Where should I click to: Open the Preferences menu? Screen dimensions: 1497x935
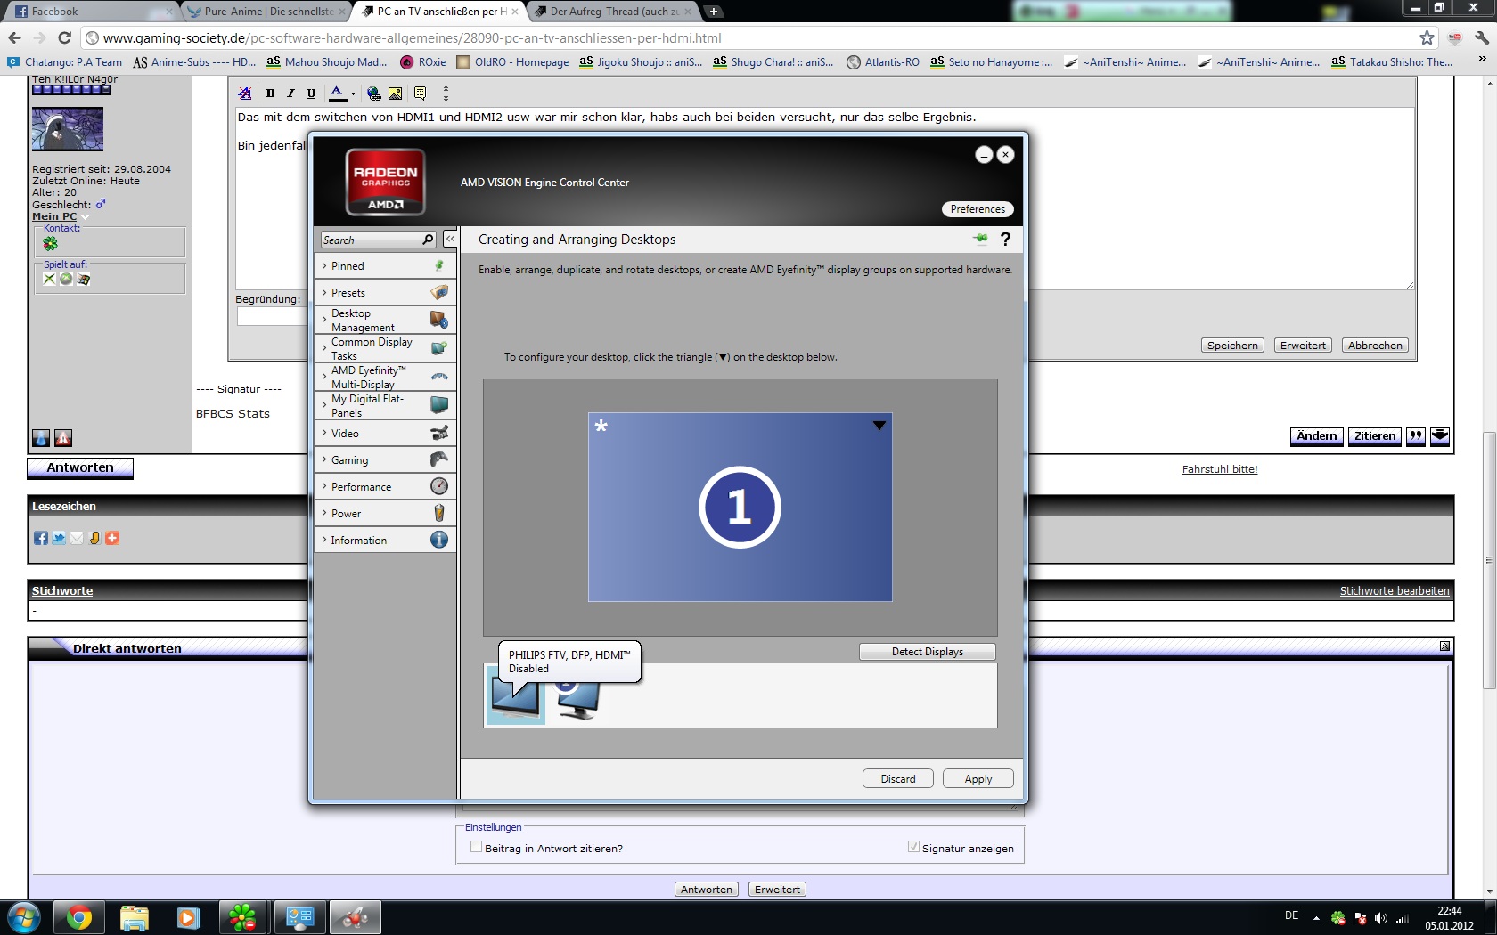tap(978, 209)
